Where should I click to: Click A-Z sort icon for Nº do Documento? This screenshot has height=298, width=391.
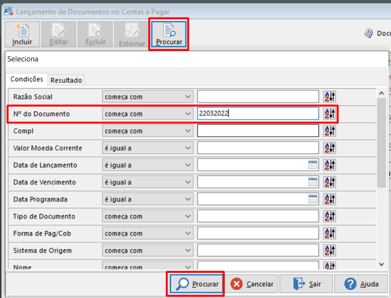click(330, 114)
